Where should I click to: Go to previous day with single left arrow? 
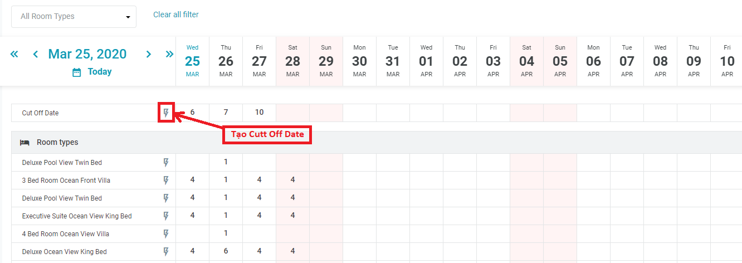tap(35, 54)
